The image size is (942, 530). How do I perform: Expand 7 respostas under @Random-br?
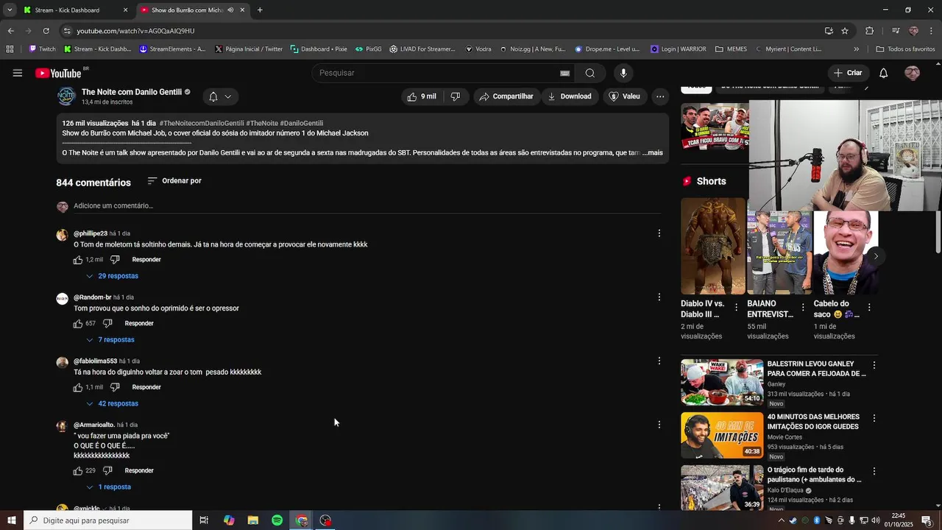click(x=110, y=340)
